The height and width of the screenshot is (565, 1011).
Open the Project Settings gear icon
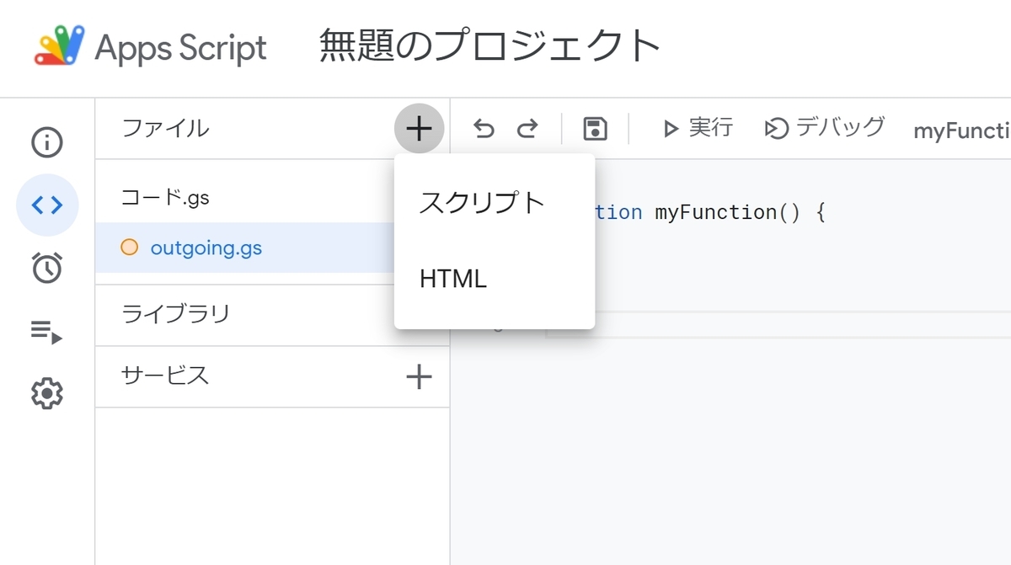point(47,392)
